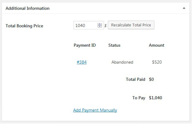Select the Abandoned status text

pos(122,62)
